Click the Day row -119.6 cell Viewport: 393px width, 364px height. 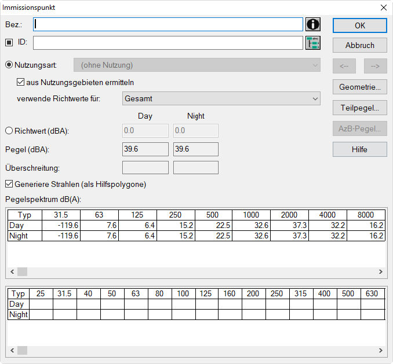tap(61, 226)
